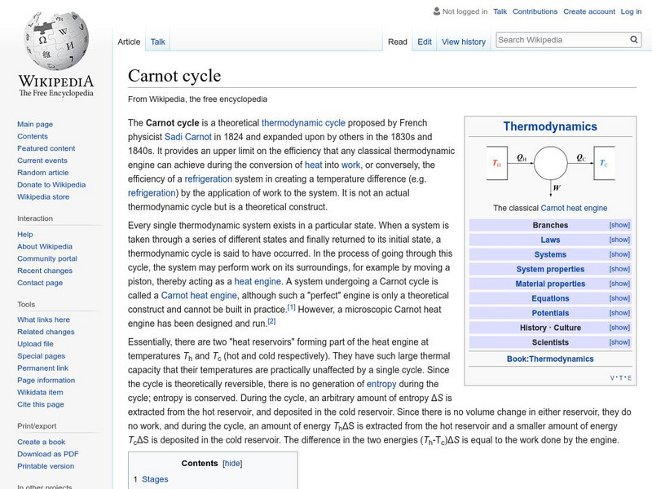Screen dimensions: 652x489
Task: Open the Thermodynamics infobox title
Action: (x=550, y=126)
